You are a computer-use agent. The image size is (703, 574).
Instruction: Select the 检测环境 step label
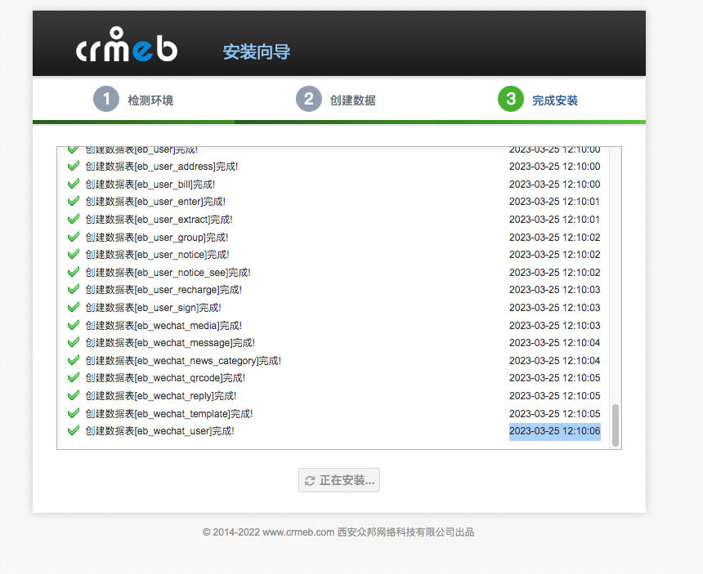click(150, 100)
